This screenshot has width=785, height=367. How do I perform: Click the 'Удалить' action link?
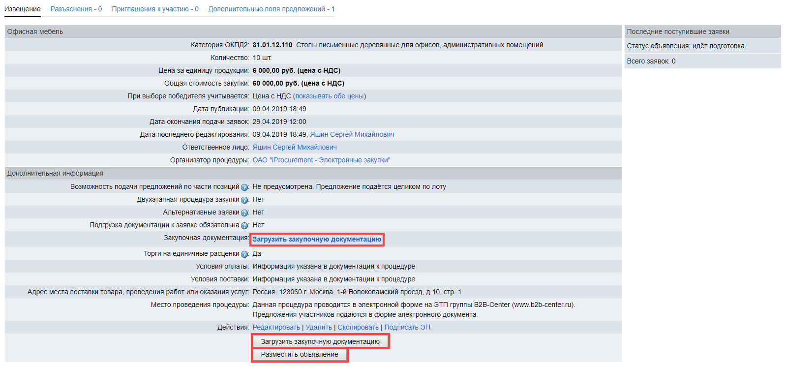tap(319, 327)
